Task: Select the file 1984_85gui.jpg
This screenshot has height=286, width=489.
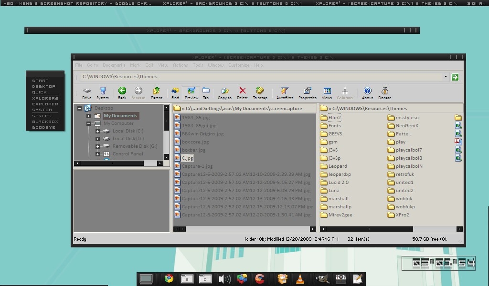Action: [199, 126]
